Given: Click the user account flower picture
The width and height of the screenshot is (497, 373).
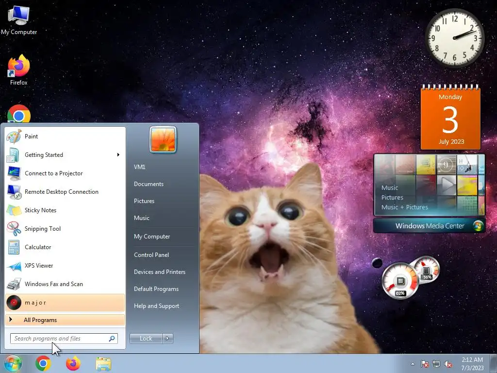Looking at the screenshot, I should [x=163, y=139].
